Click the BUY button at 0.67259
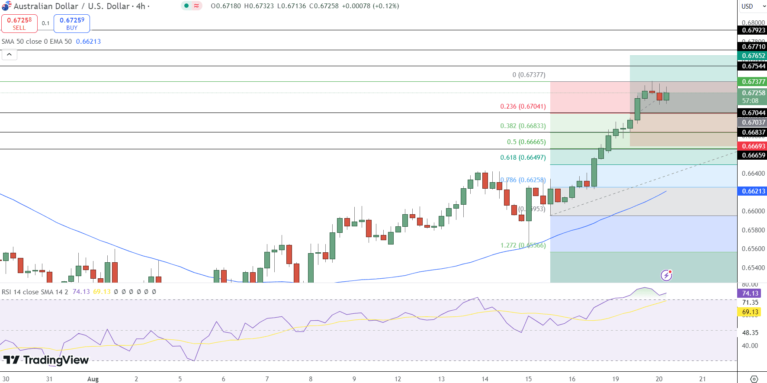 pos(72,23)
